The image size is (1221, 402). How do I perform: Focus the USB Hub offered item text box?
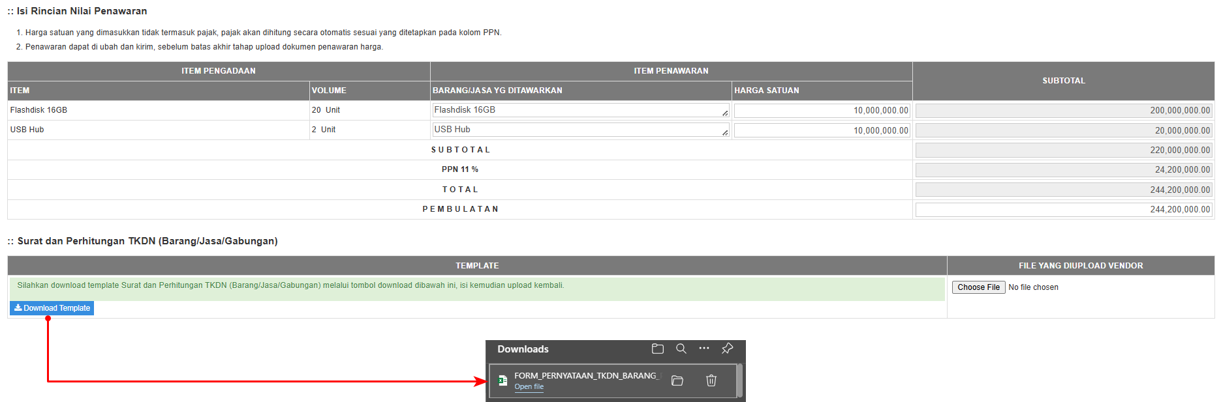point(578,130)
